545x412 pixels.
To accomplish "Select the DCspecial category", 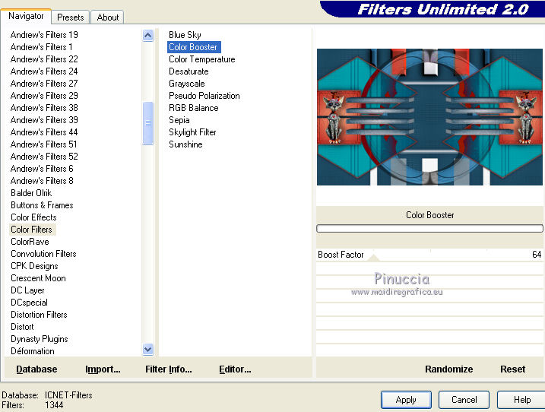I will tap(29, 303).
